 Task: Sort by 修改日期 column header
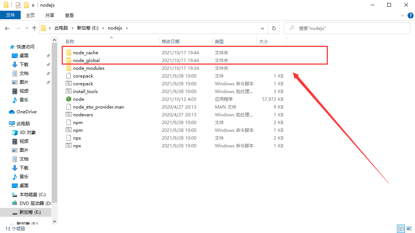tap(171, 42)
